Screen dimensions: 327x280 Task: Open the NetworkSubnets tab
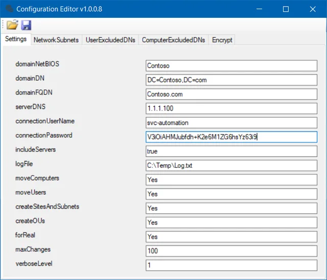click(56, 40)
